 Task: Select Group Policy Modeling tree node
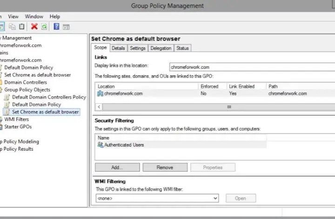point(20,141)
